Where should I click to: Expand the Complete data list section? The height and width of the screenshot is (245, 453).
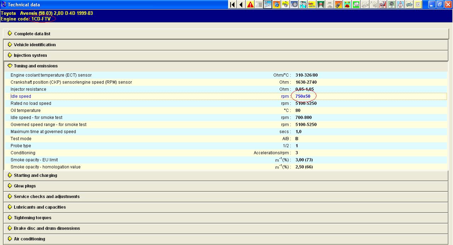32,34
